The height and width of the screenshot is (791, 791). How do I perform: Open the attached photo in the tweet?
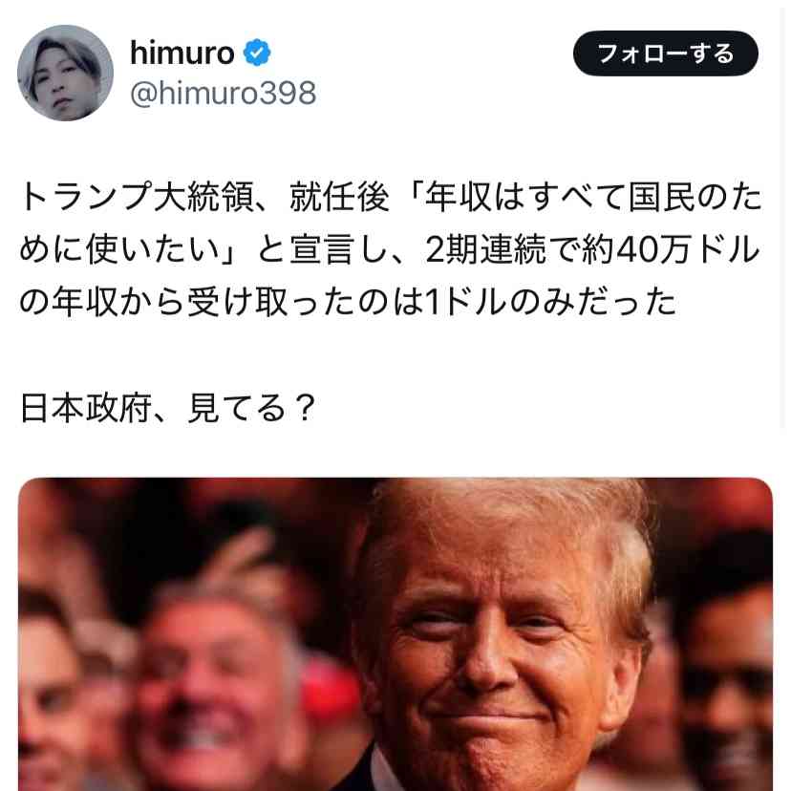coord(395,634)
